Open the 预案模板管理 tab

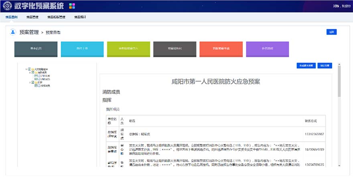(x=56, y=17)
